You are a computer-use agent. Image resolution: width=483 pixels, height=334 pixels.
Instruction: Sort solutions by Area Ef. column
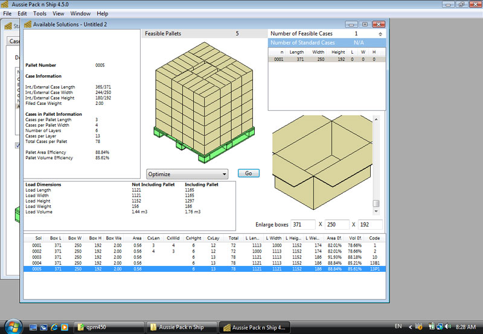pyautogui.click(x=334, y=238)
